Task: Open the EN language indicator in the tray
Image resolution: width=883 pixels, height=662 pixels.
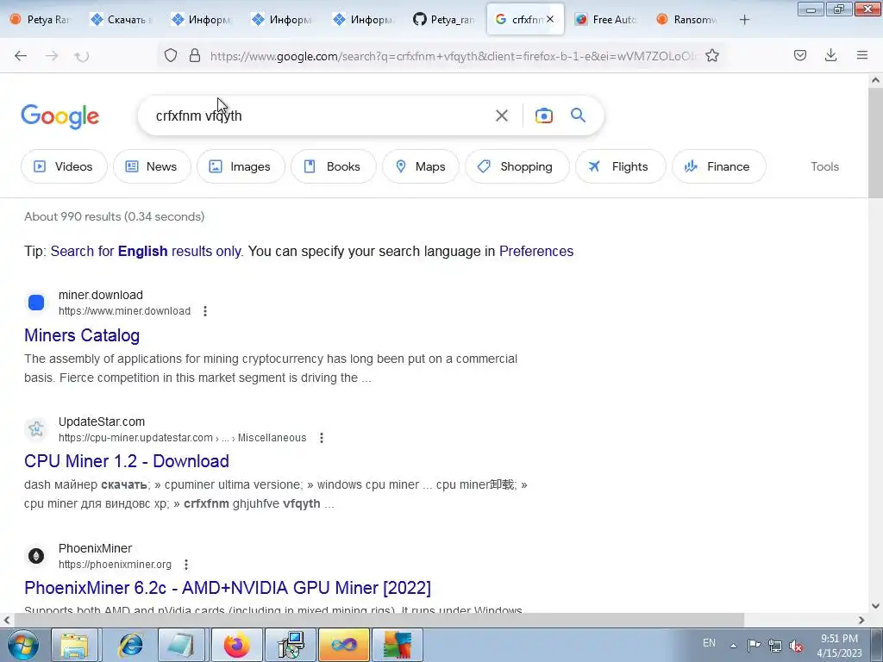Action: [709, 643]
